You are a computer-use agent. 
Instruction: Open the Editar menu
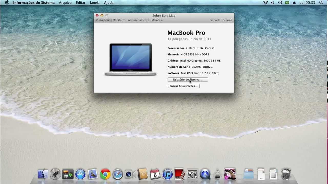[81, 3]
